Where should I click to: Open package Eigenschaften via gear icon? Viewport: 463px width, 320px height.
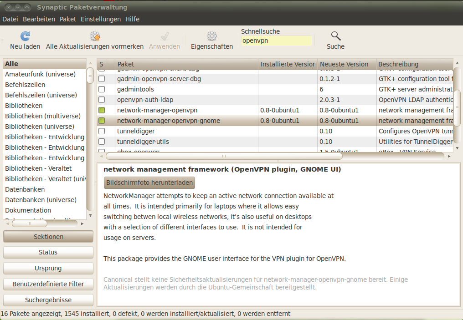click(x=212, y=36)
